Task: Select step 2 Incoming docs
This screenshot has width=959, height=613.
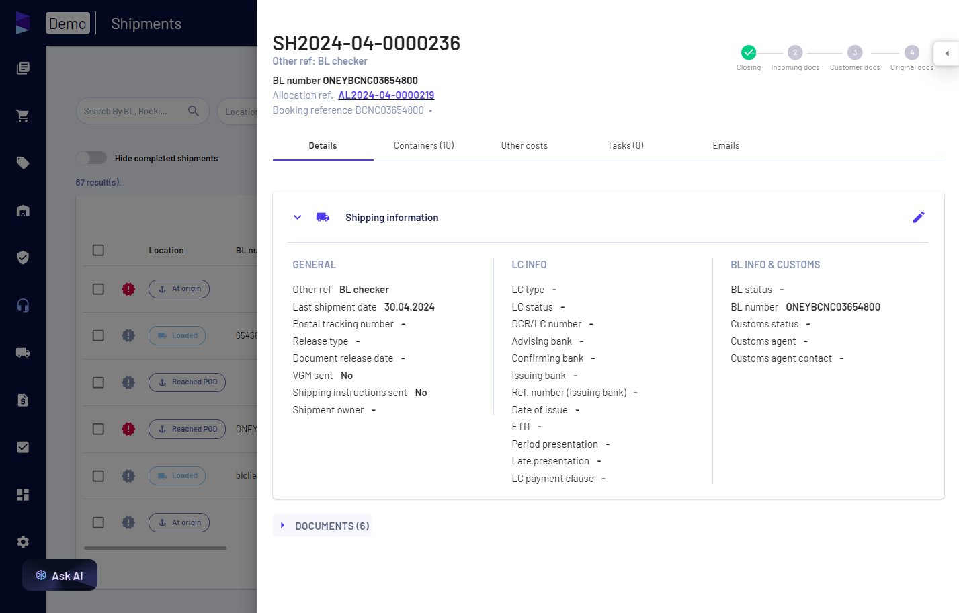Action: click(795, 57)
